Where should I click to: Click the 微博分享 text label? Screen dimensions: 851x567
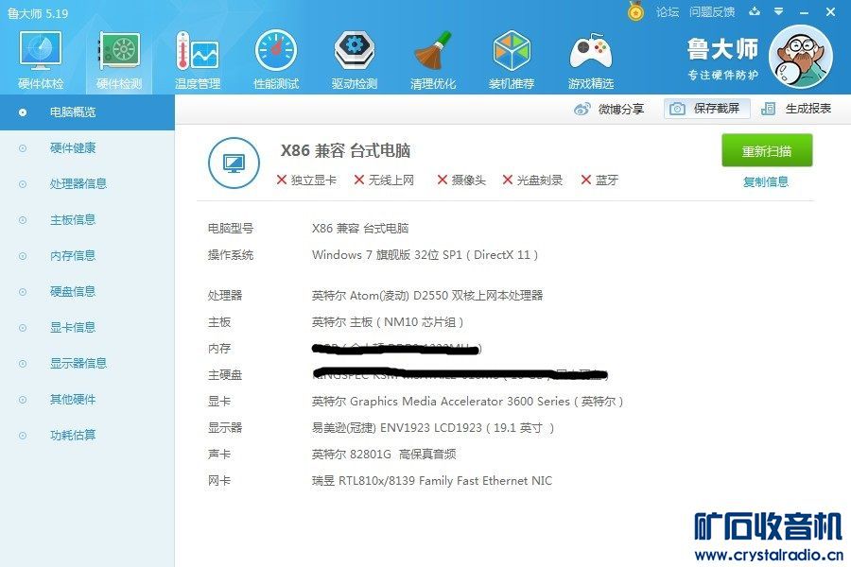pyautogui.click(x=621, y=109)
